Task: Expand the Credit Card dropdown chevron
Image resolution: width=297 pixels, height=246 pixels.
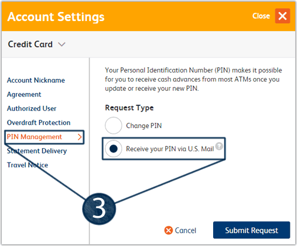Action: 62,44
